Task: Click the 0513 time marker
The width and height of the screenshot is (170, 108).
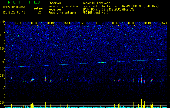Action: 51,23
